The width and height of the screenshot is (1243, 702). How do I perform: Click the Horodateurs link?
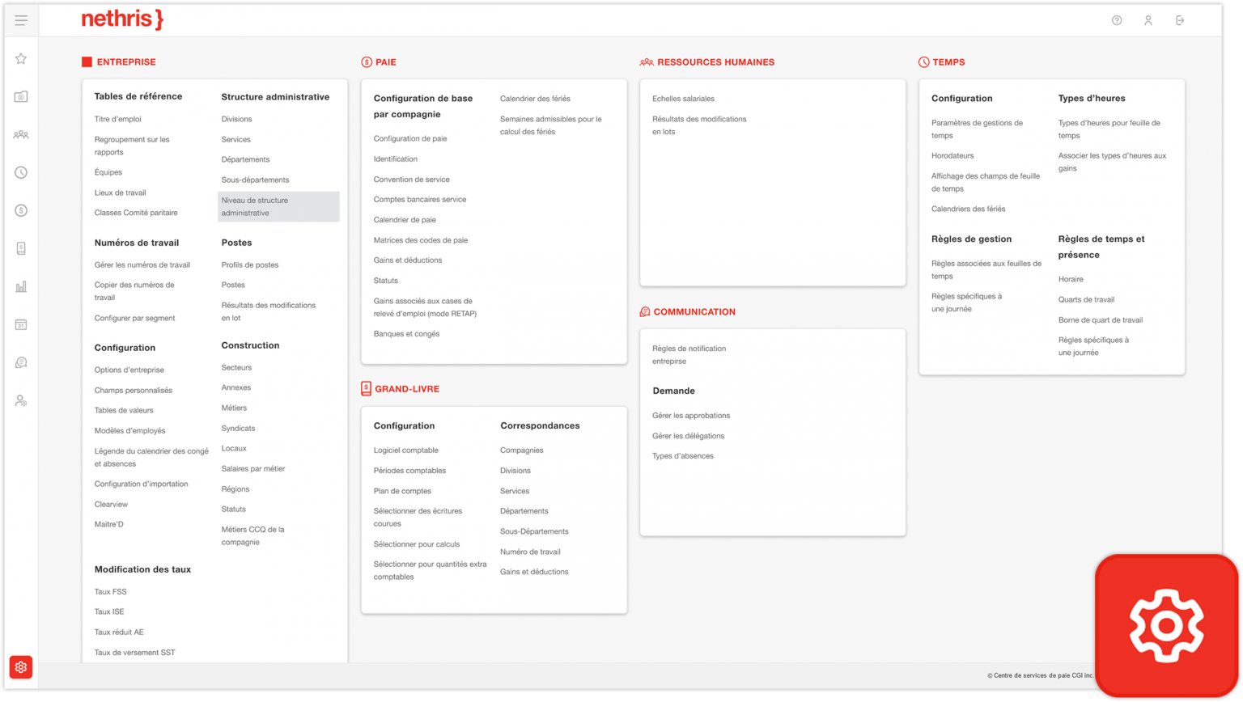click(952, 156)
